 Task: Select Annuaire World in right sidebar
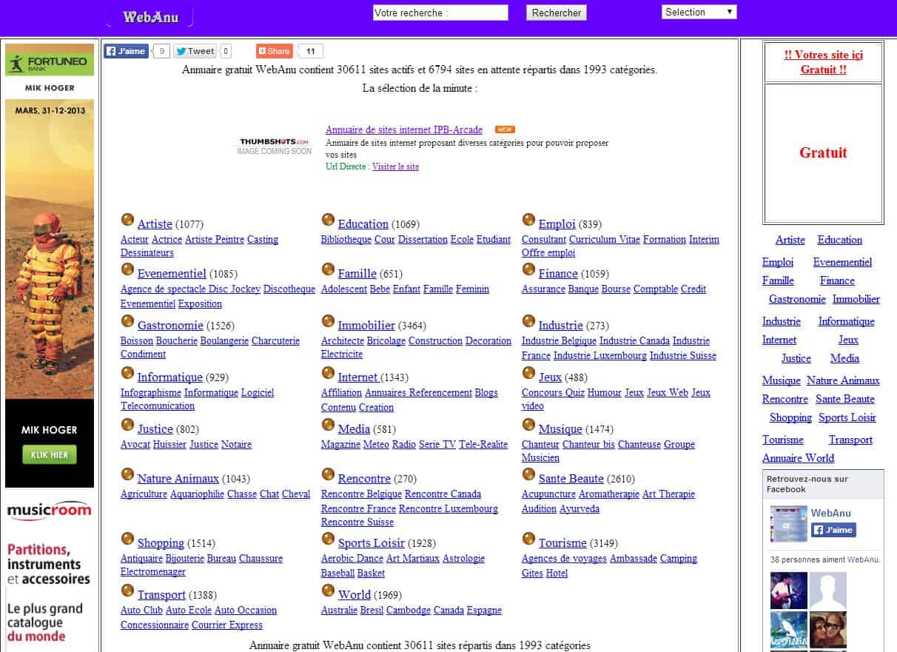pos(798,458)
